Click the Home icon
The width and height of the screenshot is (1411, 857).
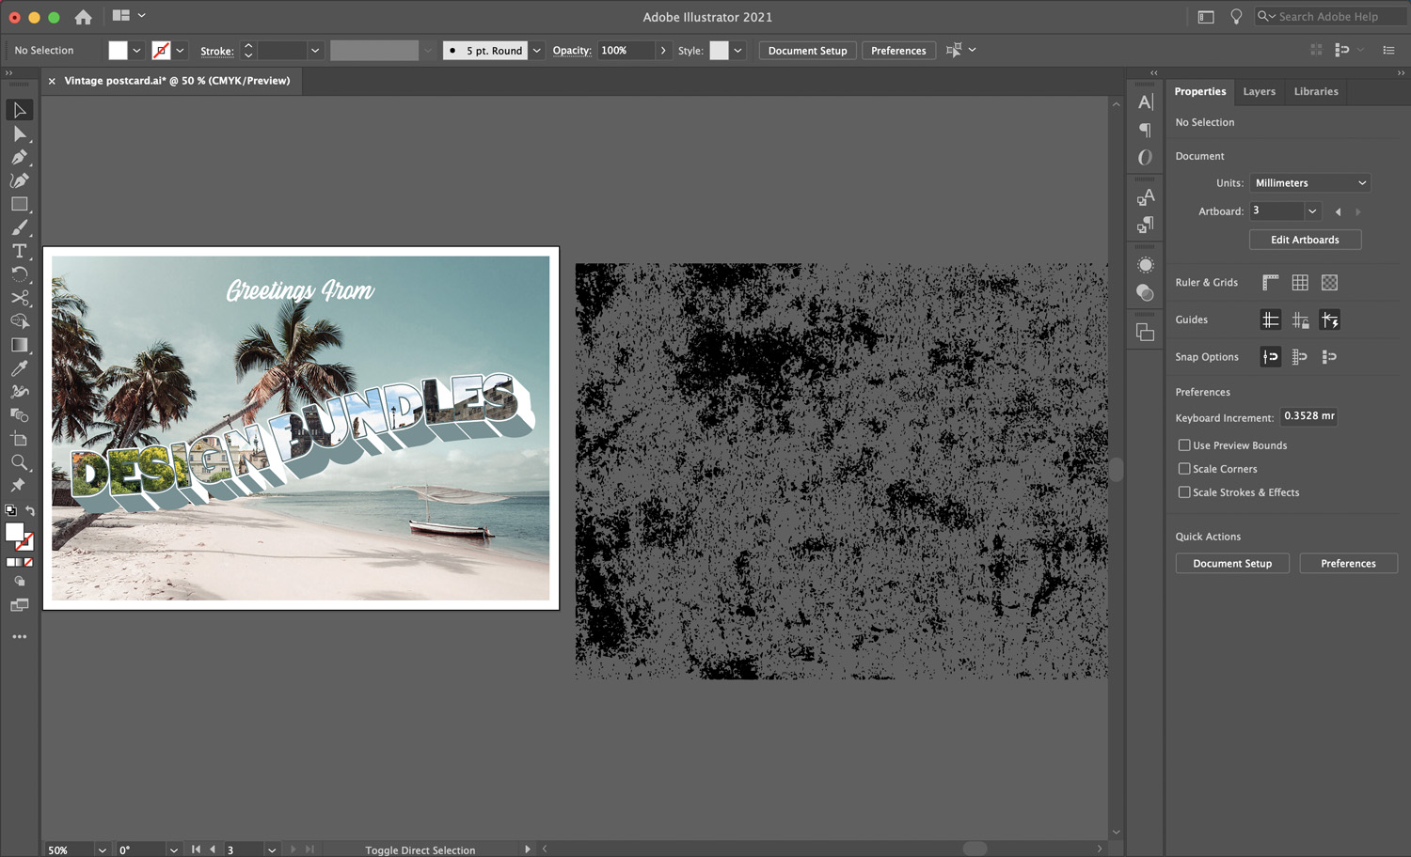tap(83, 17)
